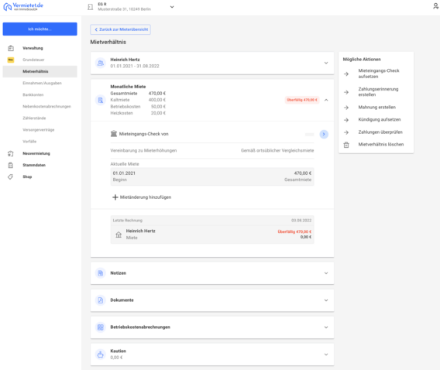
Task: Click 'Mietverhältnis löschen' action
Action: 381,144
